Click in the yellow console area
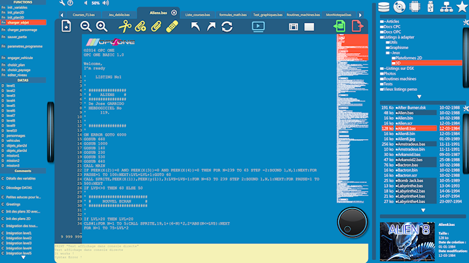Image resolution: width=469 pixels, height=263 pixels. pos(211,253)
